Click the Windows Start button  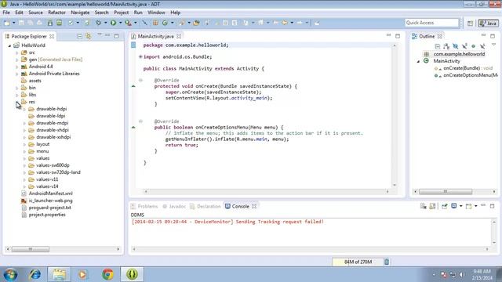point(10,274)
